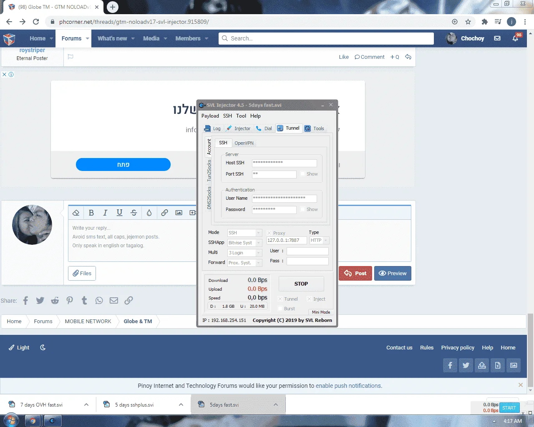Click the Mini Mode button
The width and height of the screenshot is (534, 427).
(321, 312)
